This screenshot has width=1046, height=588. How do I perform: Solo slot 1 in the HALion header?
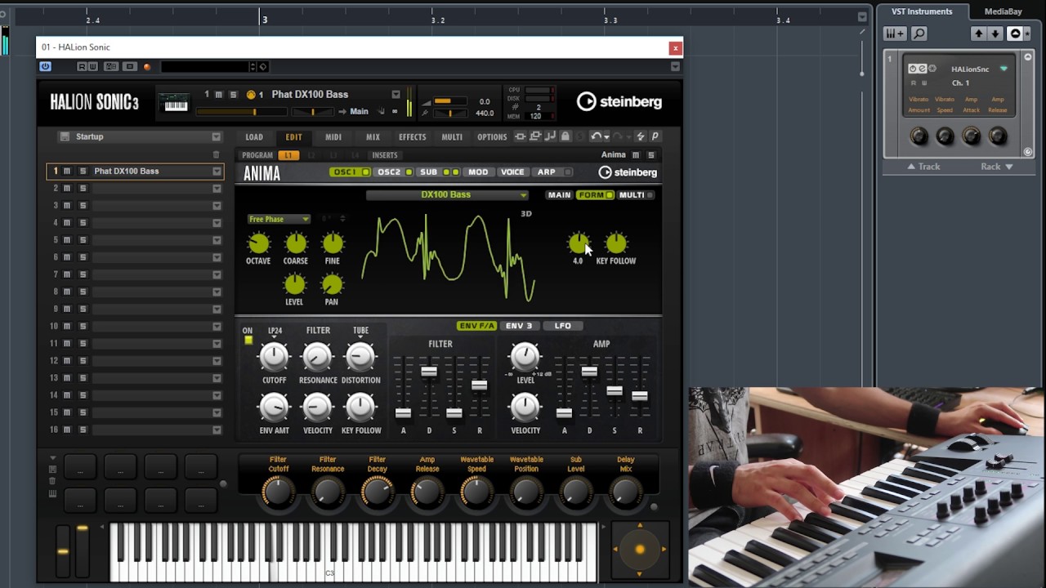point(233,95)
